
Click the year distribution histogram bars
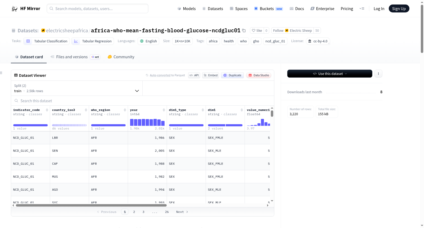tap(147, 122)
